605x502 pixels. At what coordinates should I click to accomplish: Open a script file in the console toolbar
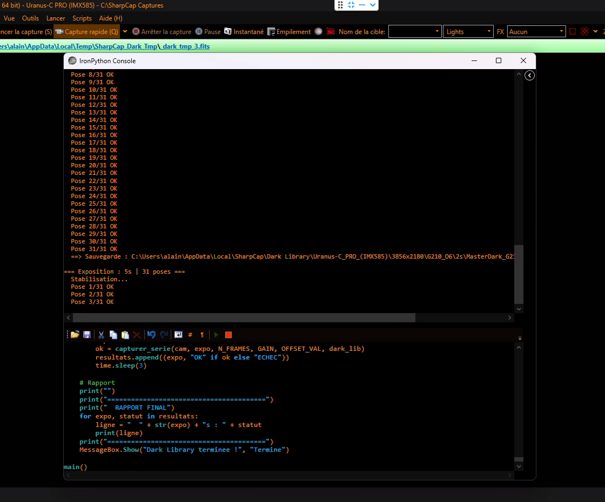pyautogui.click(x=75, y=335)
